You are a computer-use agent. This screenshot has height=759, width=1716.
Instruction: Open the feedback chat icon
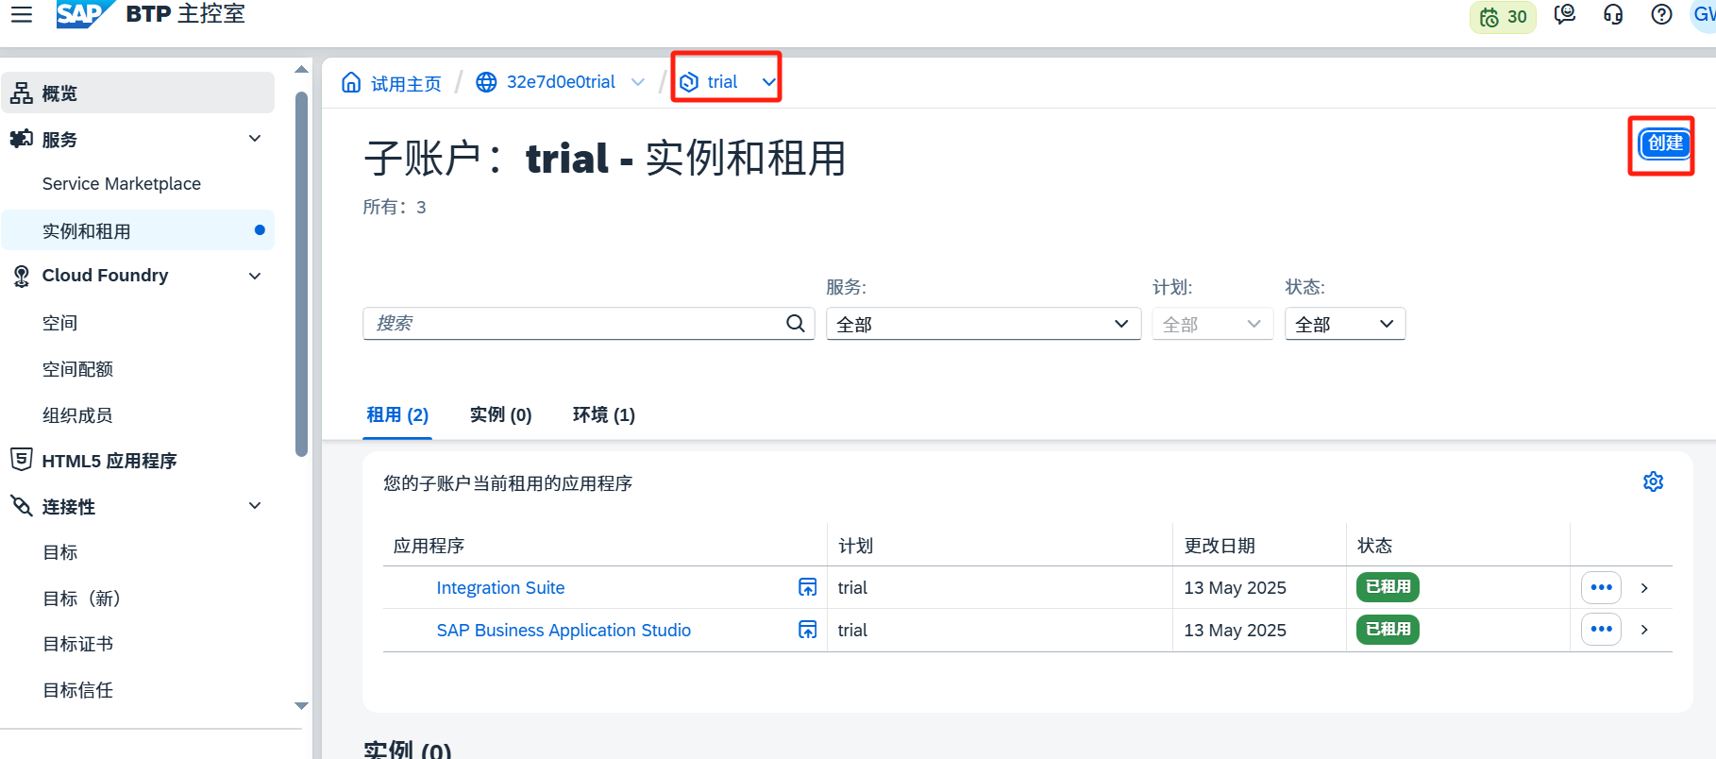point(1565,15)
